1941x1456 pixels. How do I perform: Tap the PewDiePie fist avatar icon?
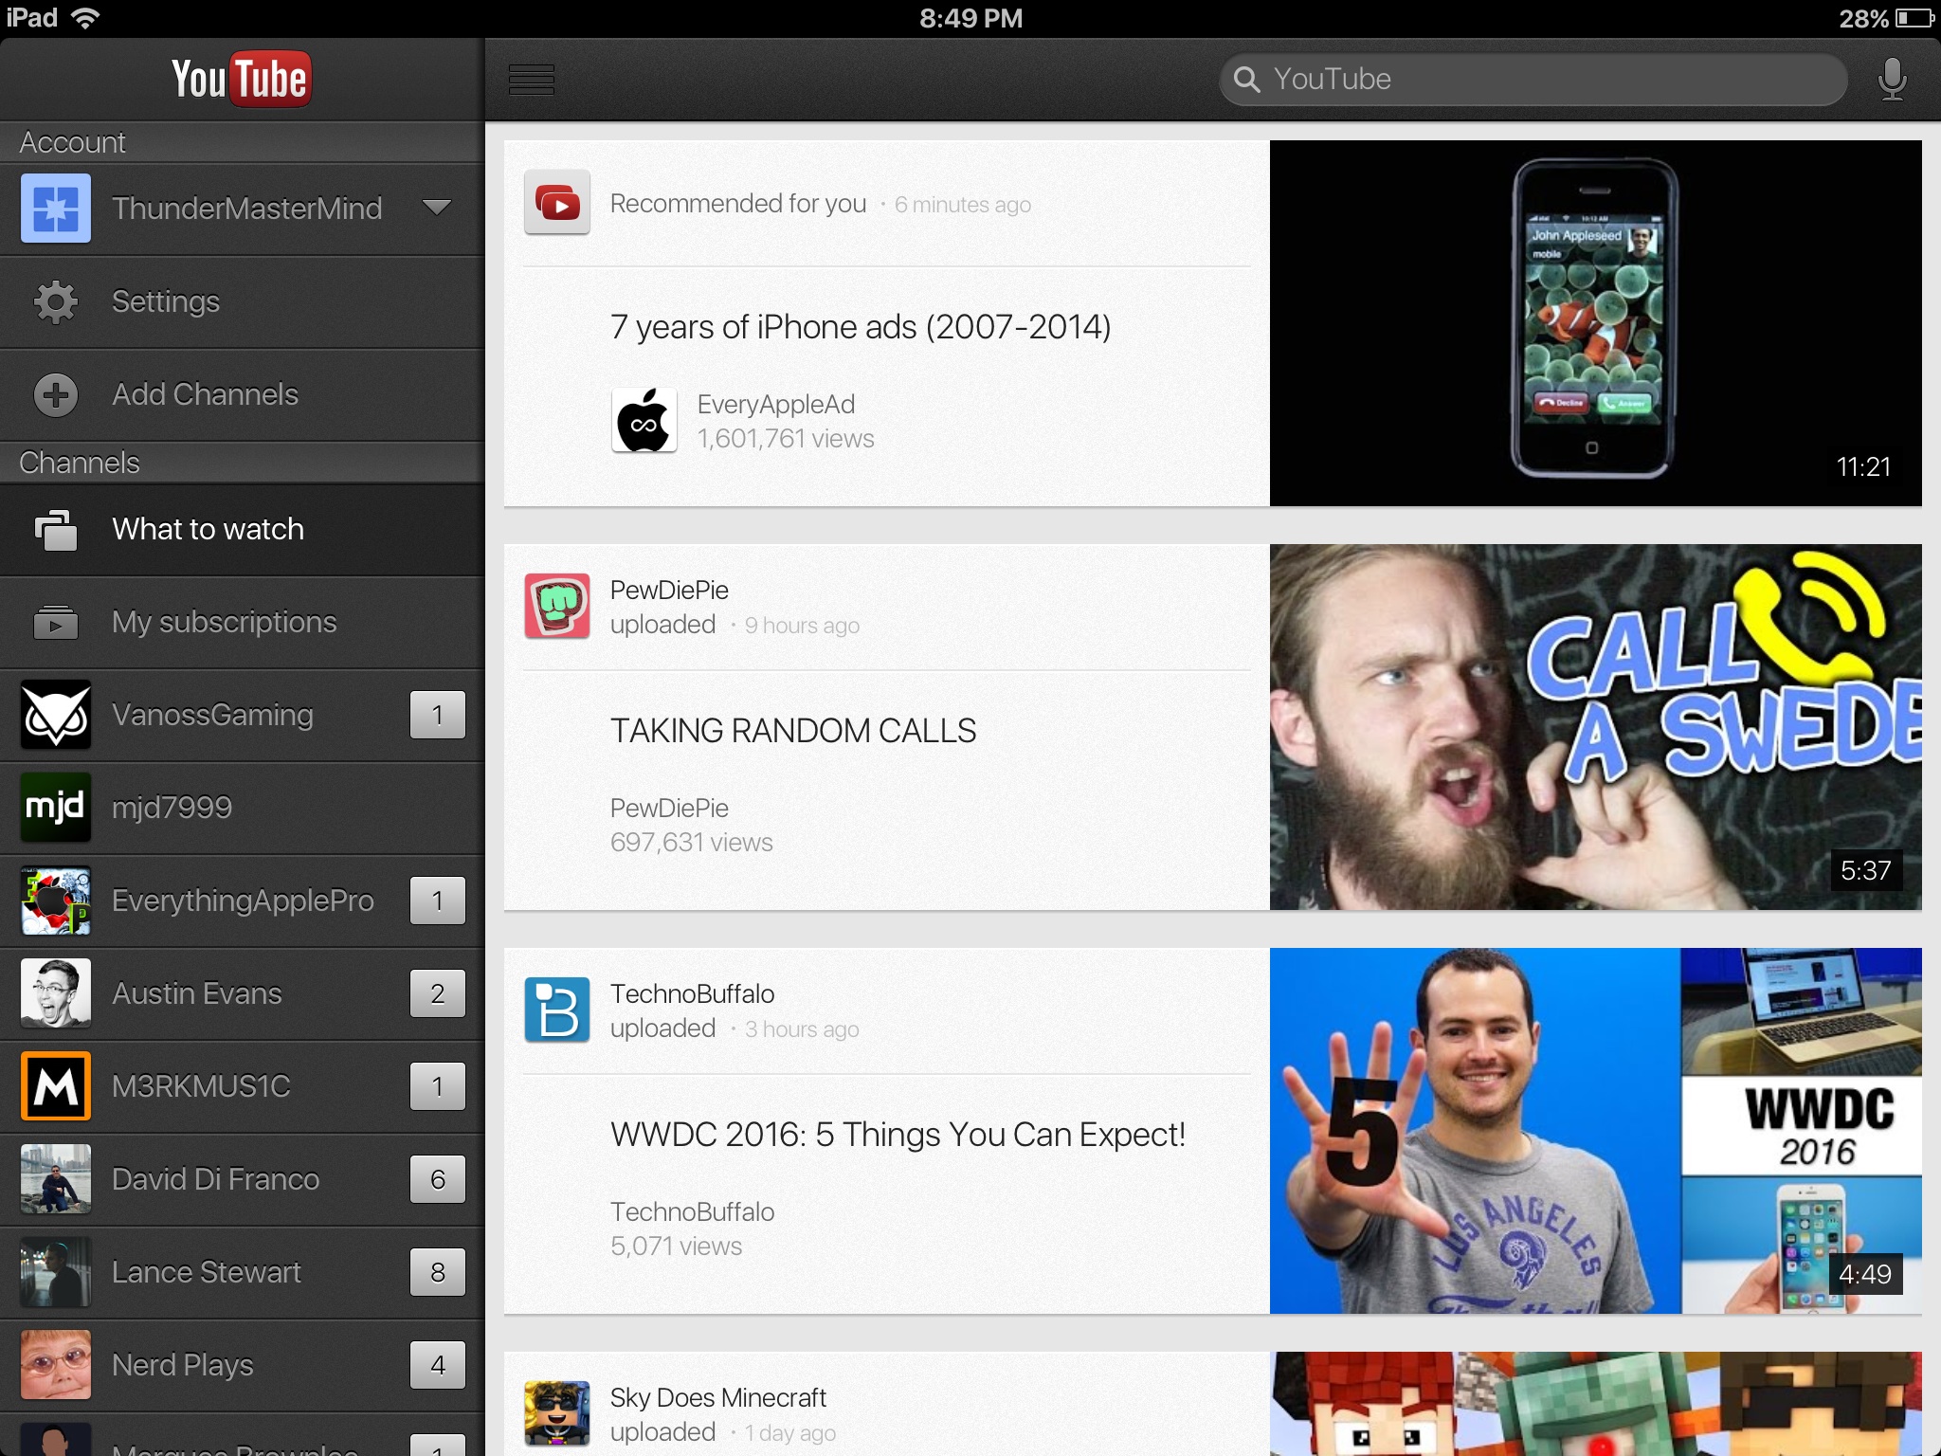click(557, 606)
